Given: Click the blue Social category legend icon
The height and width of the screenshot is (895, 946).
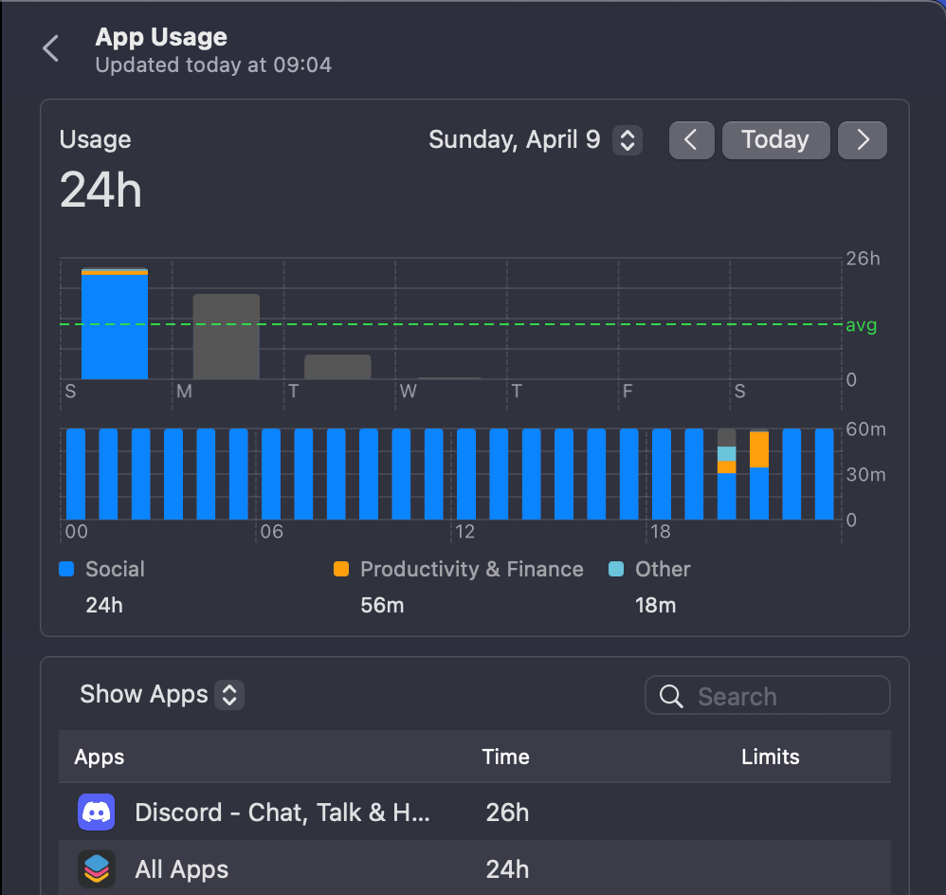Looking at the screenshot, I should pos(66,569).
